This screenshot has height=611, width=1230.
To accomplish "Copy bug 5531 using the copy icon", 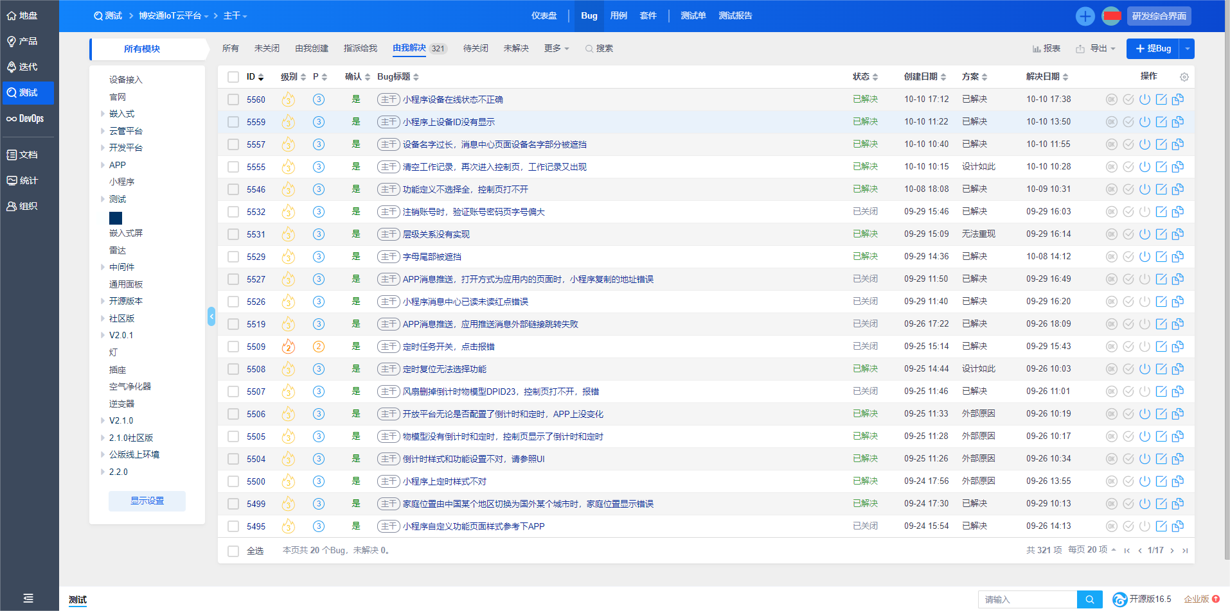I will [1178, 234].
